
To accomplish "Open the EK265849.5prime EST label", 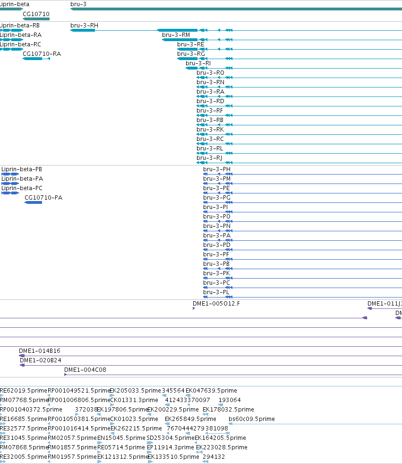I will click(190, 419).
